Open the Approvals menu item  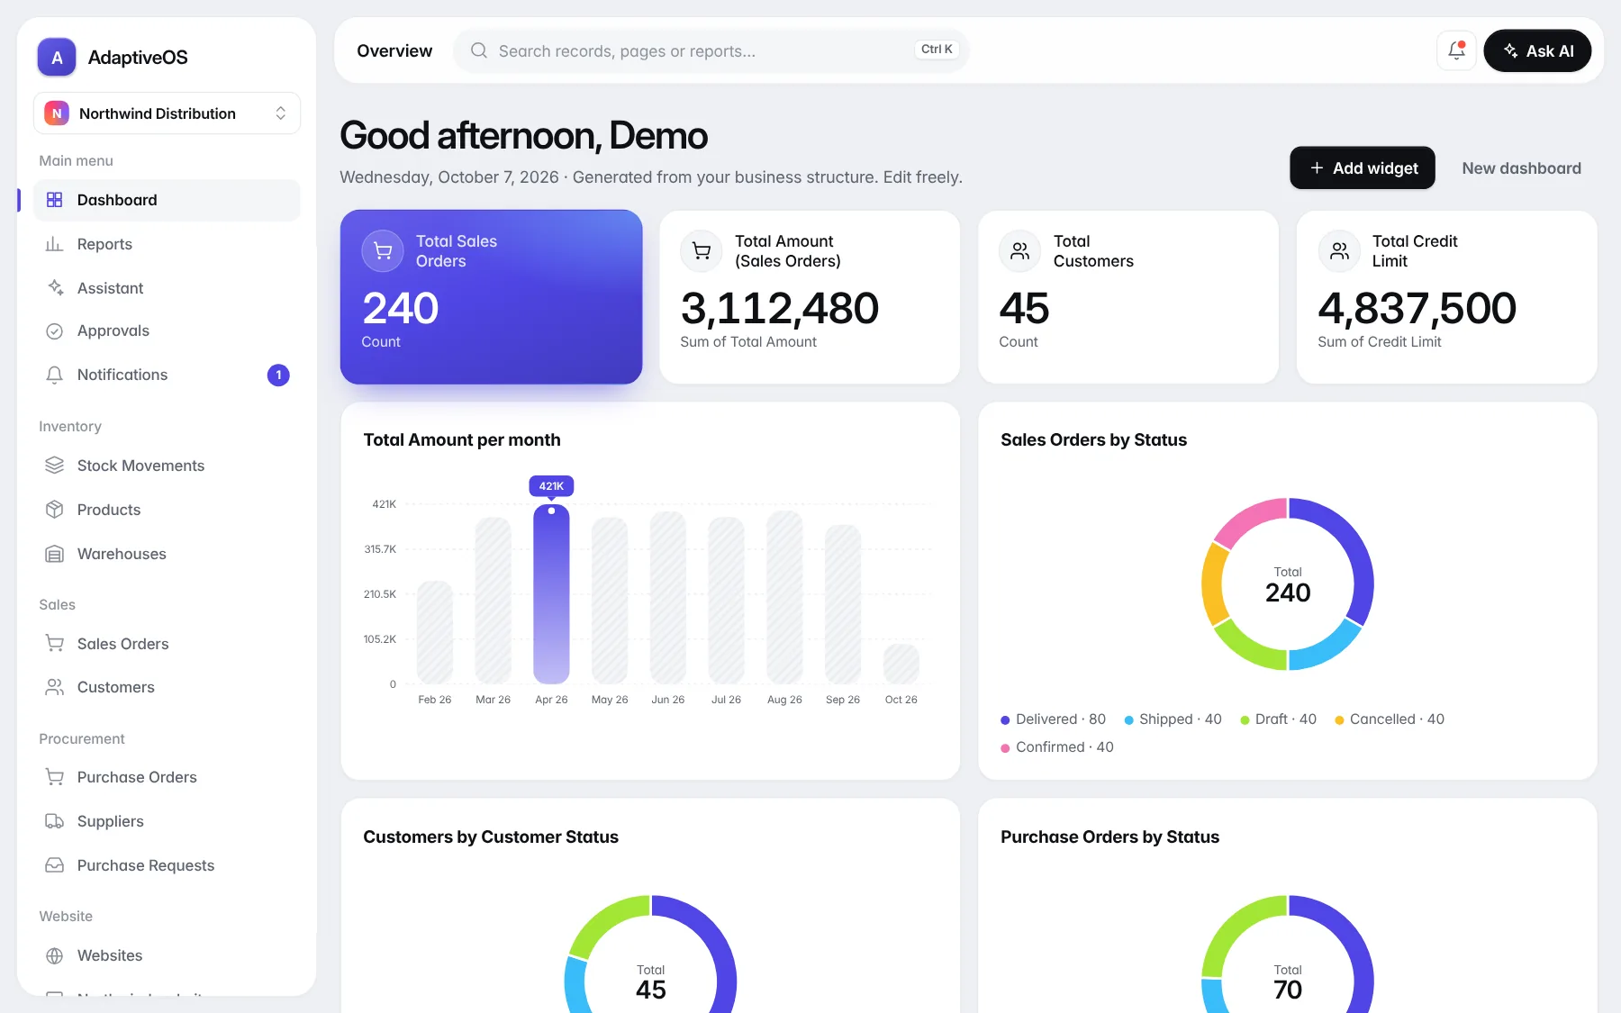click(167, 330)
